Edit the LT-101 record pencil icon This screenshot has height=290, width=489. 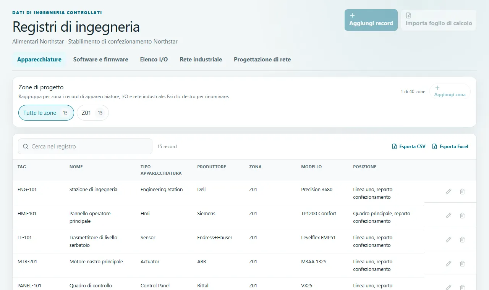click(449, 240)
